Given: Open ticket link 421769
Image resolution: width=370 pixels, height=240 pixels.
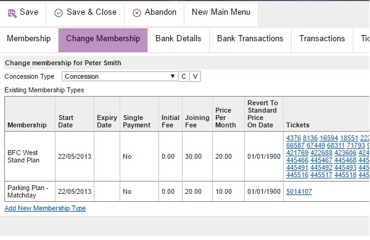Looking at the screenshot, I should 297,153.
